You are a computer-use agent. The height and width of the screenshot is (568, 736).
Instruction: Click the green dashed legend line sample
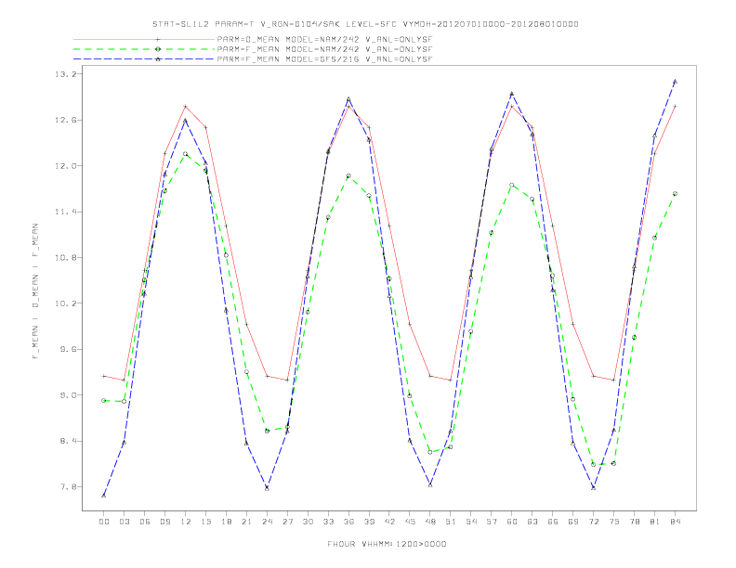click(x=144, y=49)
